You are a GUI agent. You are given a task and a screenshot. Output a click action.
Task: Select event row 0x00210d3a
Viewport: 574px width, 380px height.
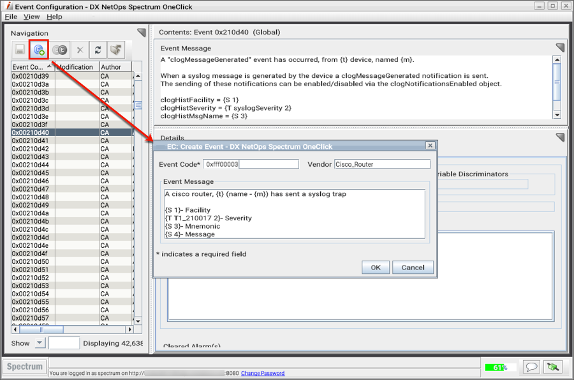pyautogui.click(x=71, y=84)
